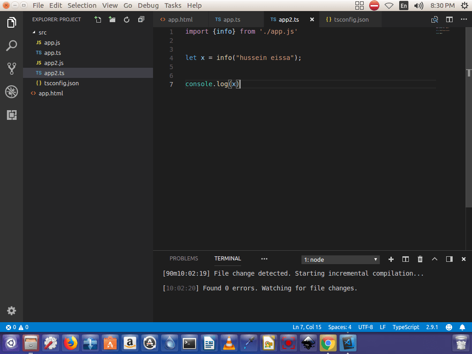Open the Search view in activity bar
Image resolution: width=472 pixels, height=354 pixels.
[x=12, y=46]
